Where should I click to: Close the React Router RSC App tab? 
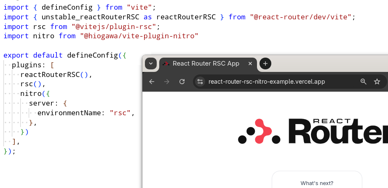click(250, 64)
